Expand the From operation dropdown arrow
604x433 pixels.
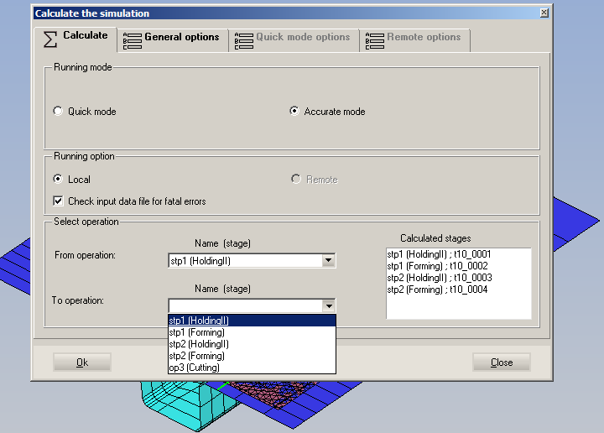[x=328, y=261]
